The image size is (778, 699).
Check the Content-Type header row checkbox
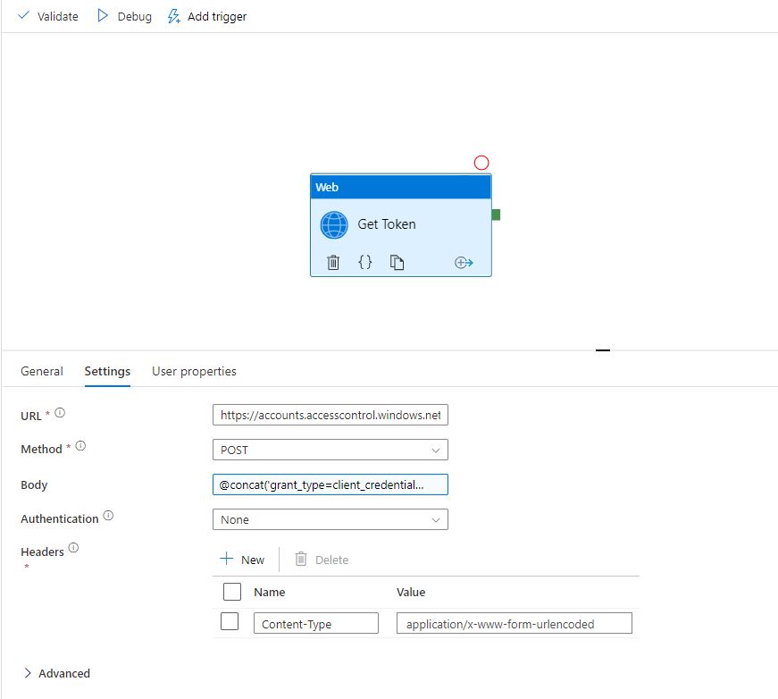coord(230,622)
